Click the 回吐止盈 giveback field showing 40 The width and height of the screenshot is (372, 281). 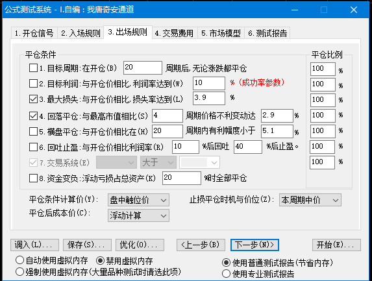click(248, 147)
